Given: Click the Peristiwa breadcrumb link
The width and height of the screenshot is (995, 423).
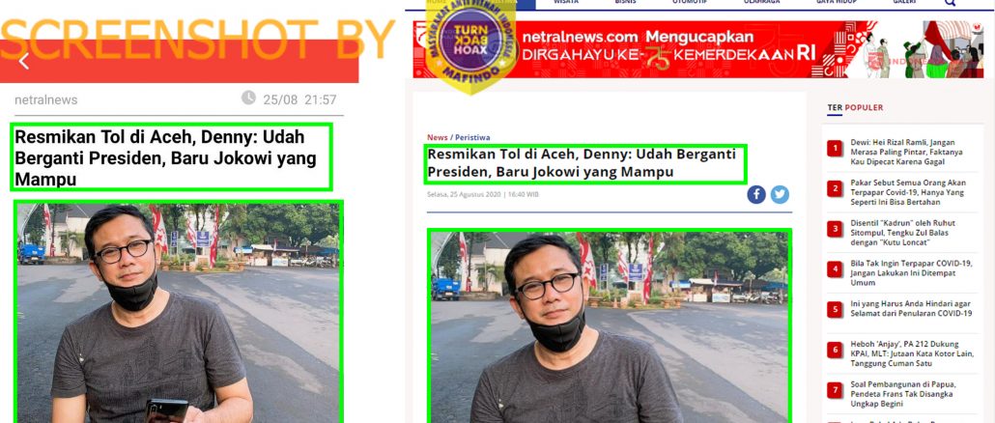Looking at the screenshot, I should tap(472, 137).
